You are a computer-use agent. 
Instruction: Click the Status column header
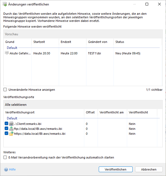[120, 42]
